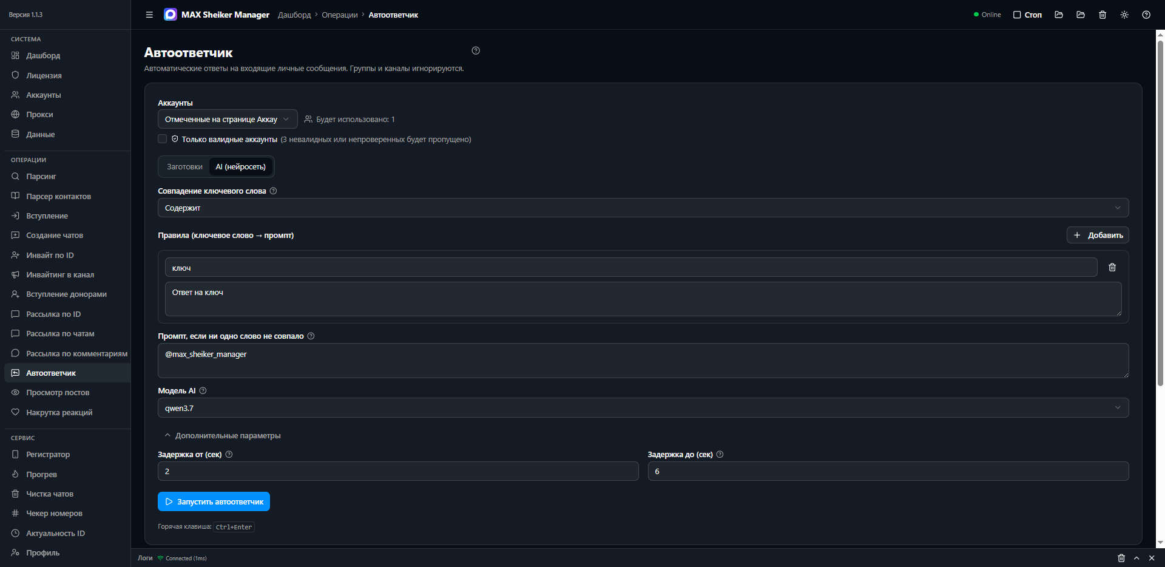Enable Только валидные аккаунты checkbox
Screen dimensions: 1165x567
[x=163, y=139]
